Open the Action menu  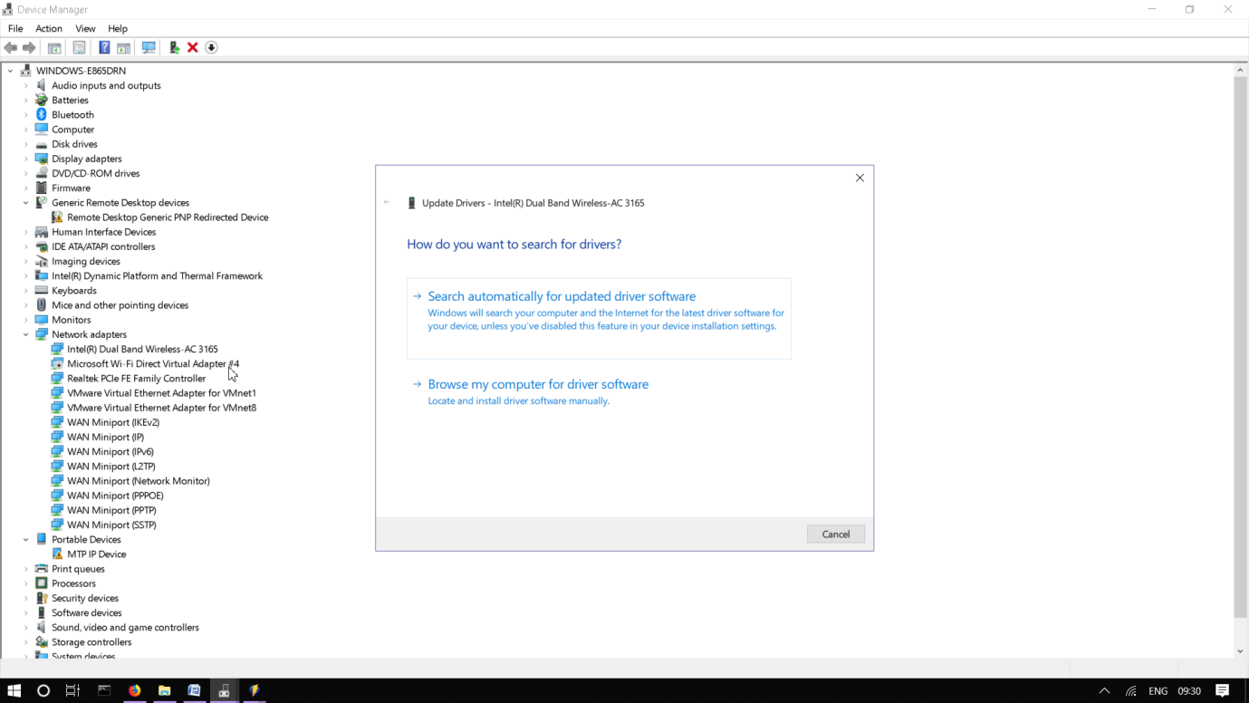pos(48,28)
